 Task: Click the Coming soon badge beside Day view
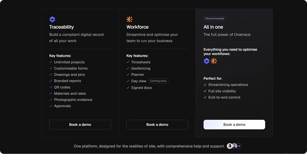(x=158, y=81)
